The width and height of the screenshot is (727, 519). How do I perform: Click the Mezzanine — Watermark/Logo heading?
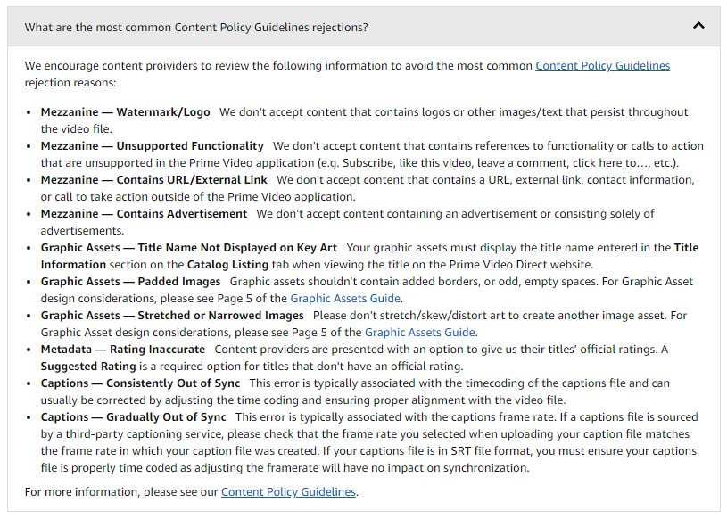125,112
